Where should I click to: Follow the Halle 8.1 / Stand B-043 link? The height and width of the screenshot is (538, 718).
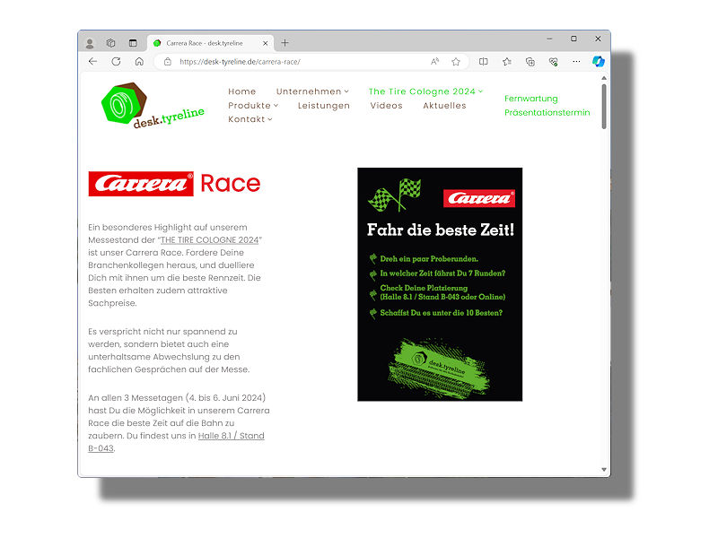[232, 436]
